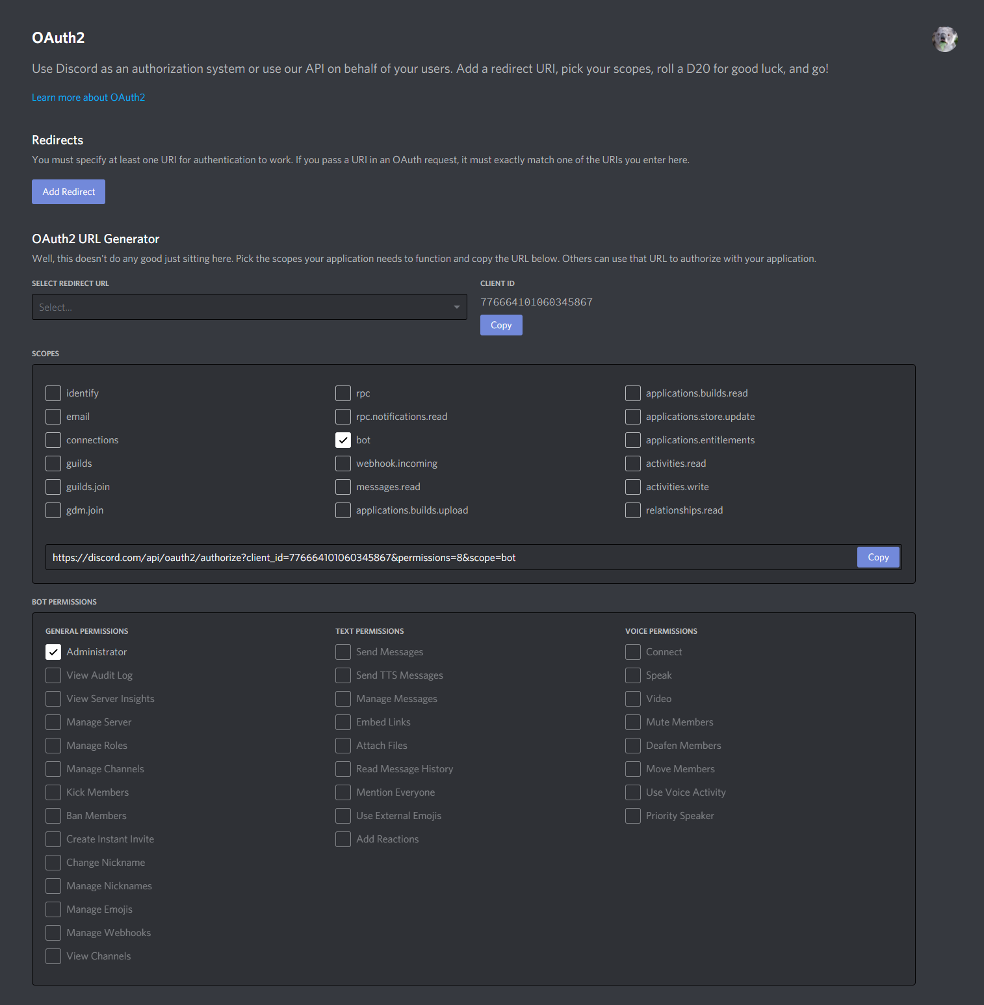
Task: Enable applications.store.update scope
Action: pos(633,417)
